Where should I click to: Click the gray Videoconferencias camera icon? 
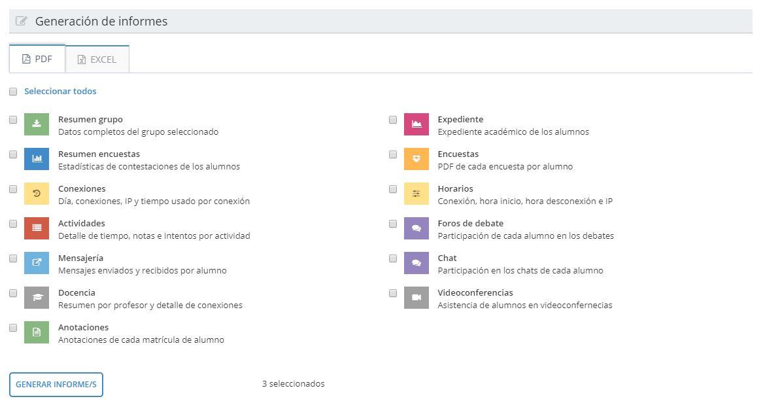point(416,298)
